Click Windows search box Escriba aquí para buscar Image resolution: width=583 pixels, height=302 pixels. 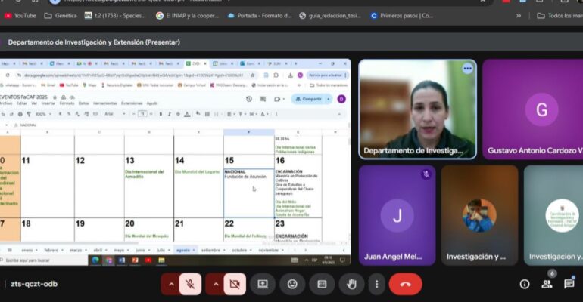click(44, 260)
